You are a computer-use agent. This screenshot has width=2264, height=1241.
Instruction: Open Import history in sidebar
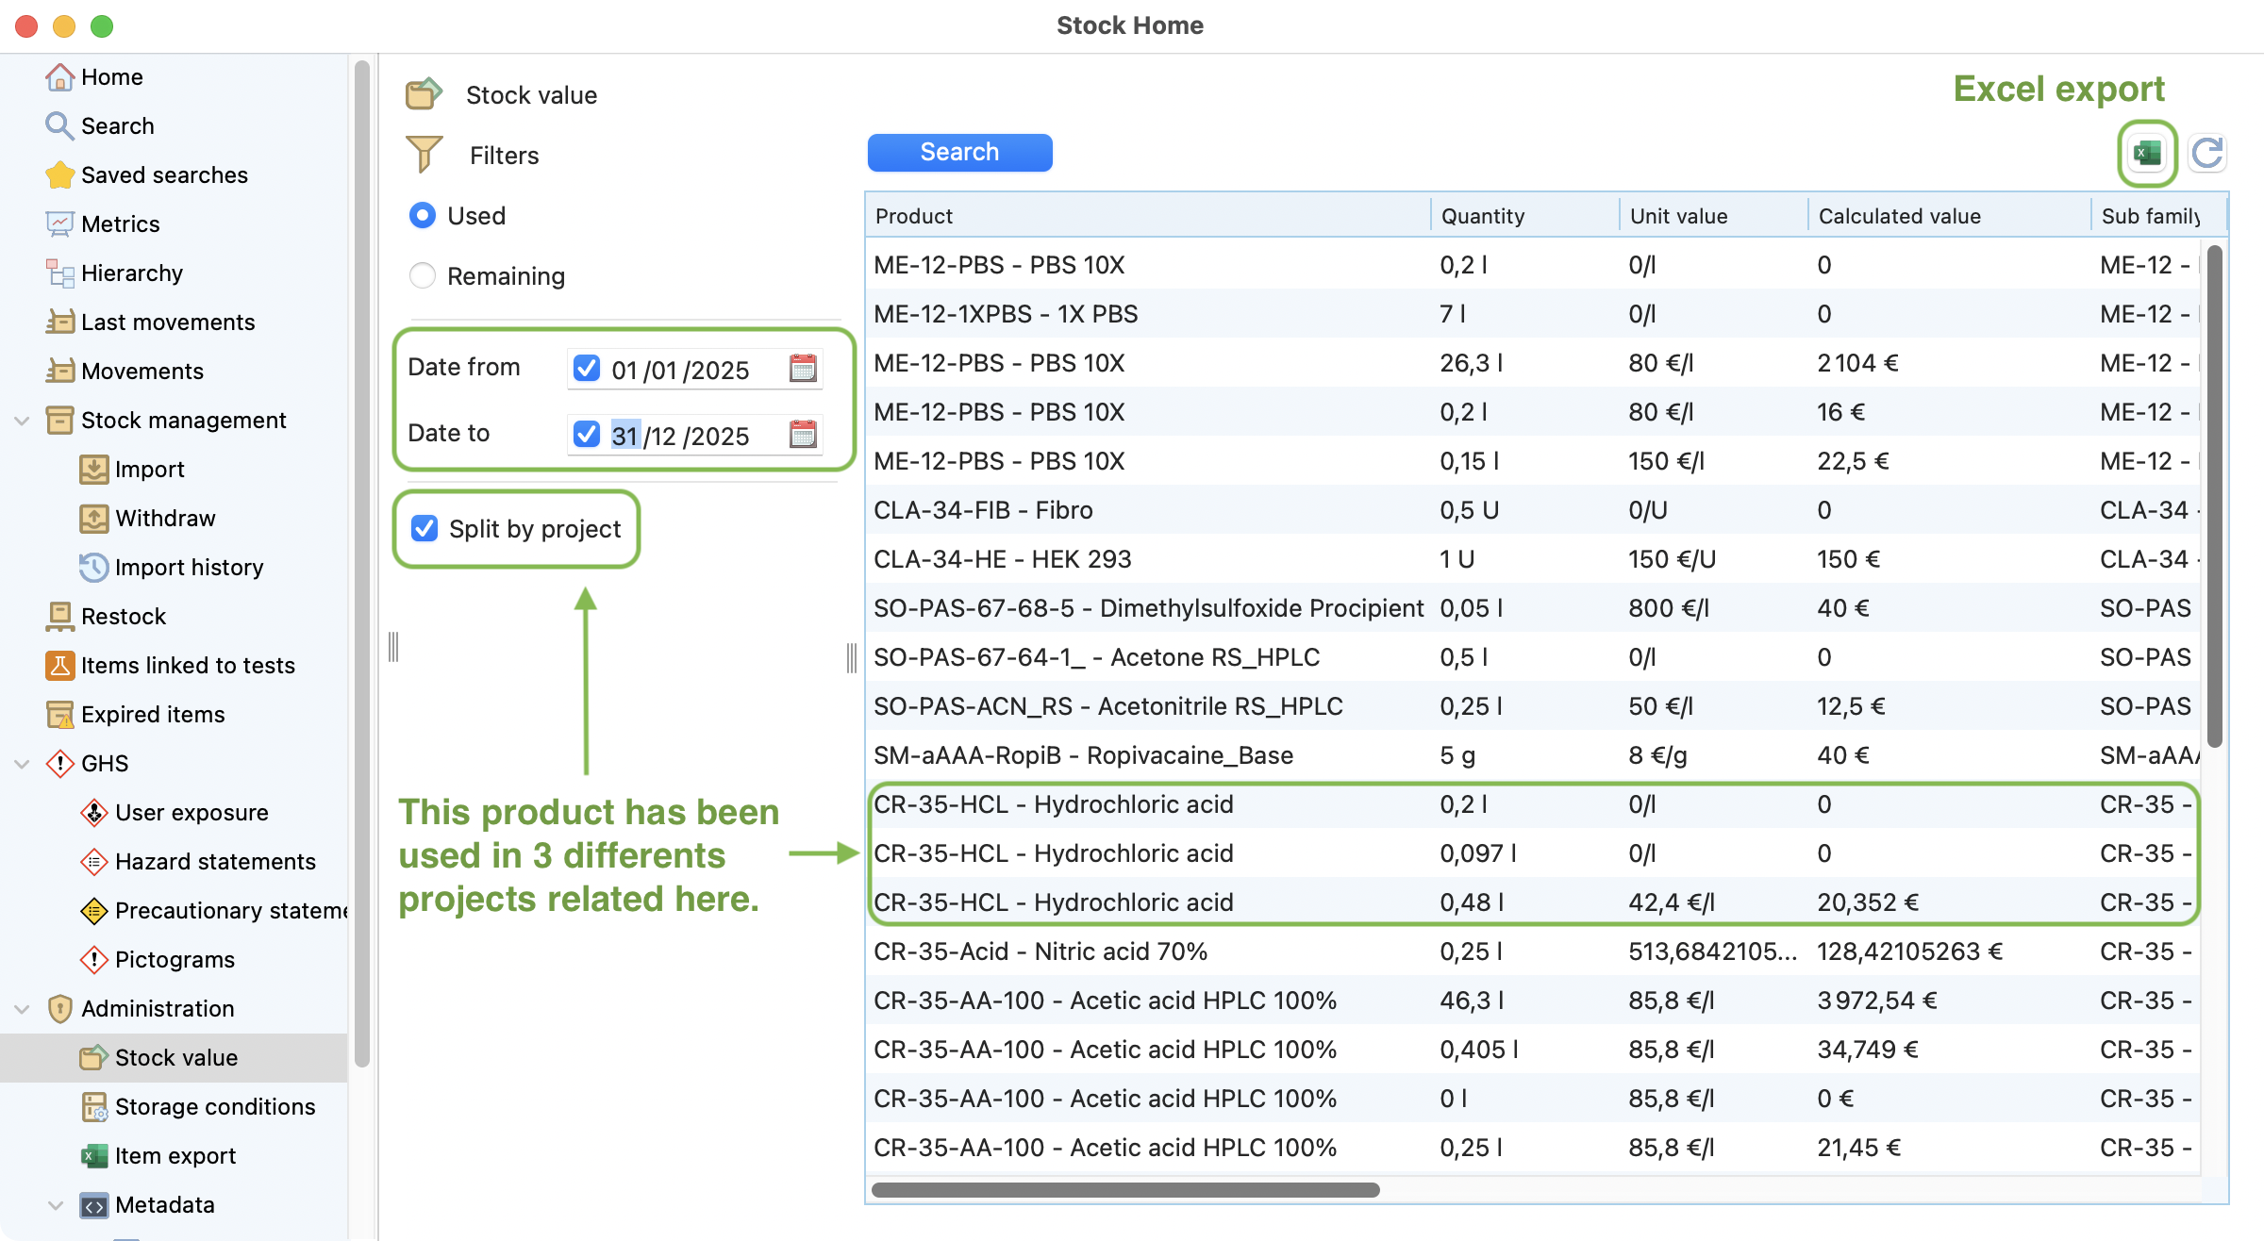pos(188,568)
